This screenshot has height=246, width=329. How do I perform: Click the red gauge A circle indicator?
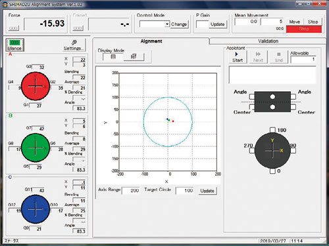(x=36, y=86)
